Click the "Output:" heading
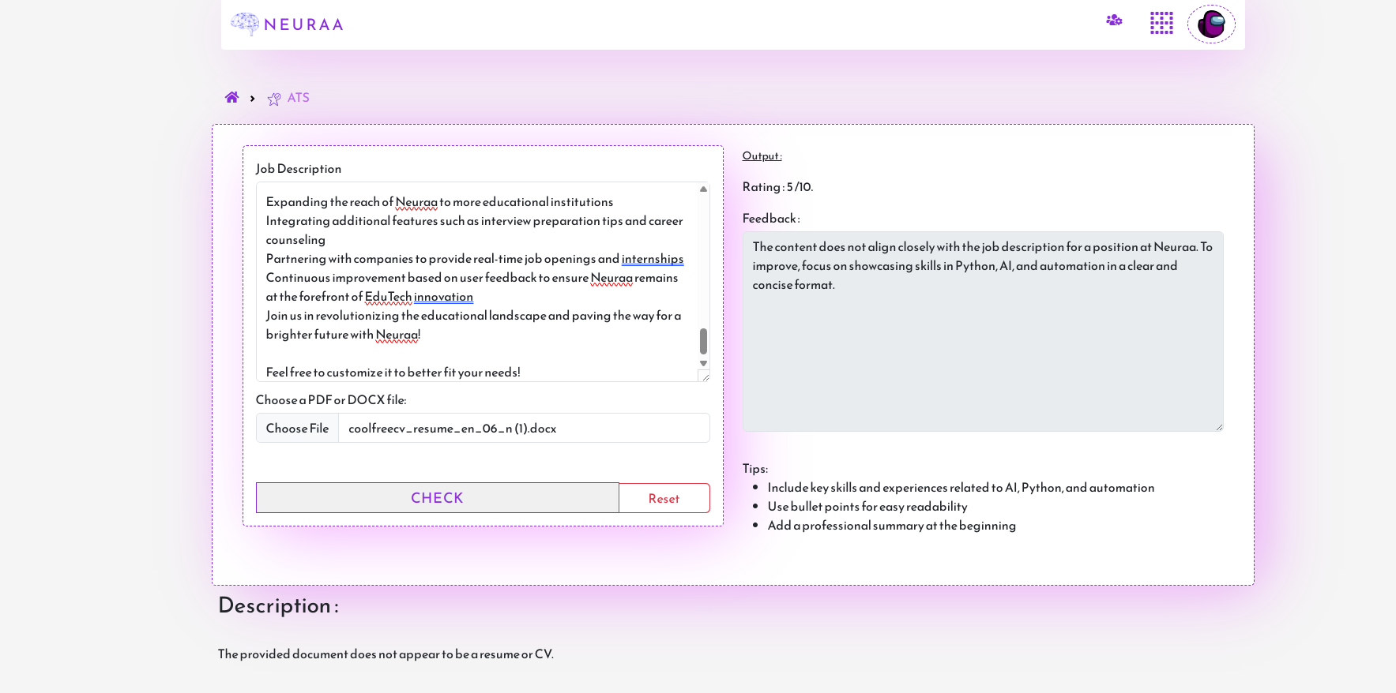1396x693 pixels. [x=762, y=155]
